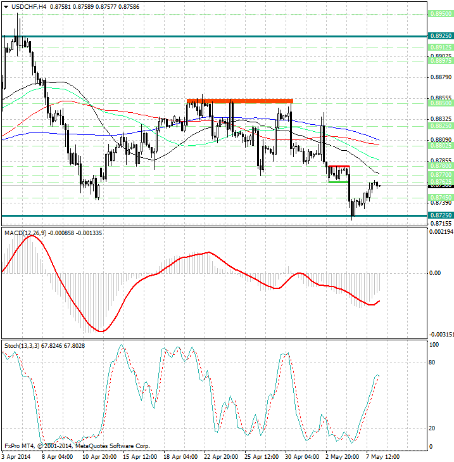Click the 0.87250 teal price label
Viewport: 454px width, 462px height.
coord(441,215)
